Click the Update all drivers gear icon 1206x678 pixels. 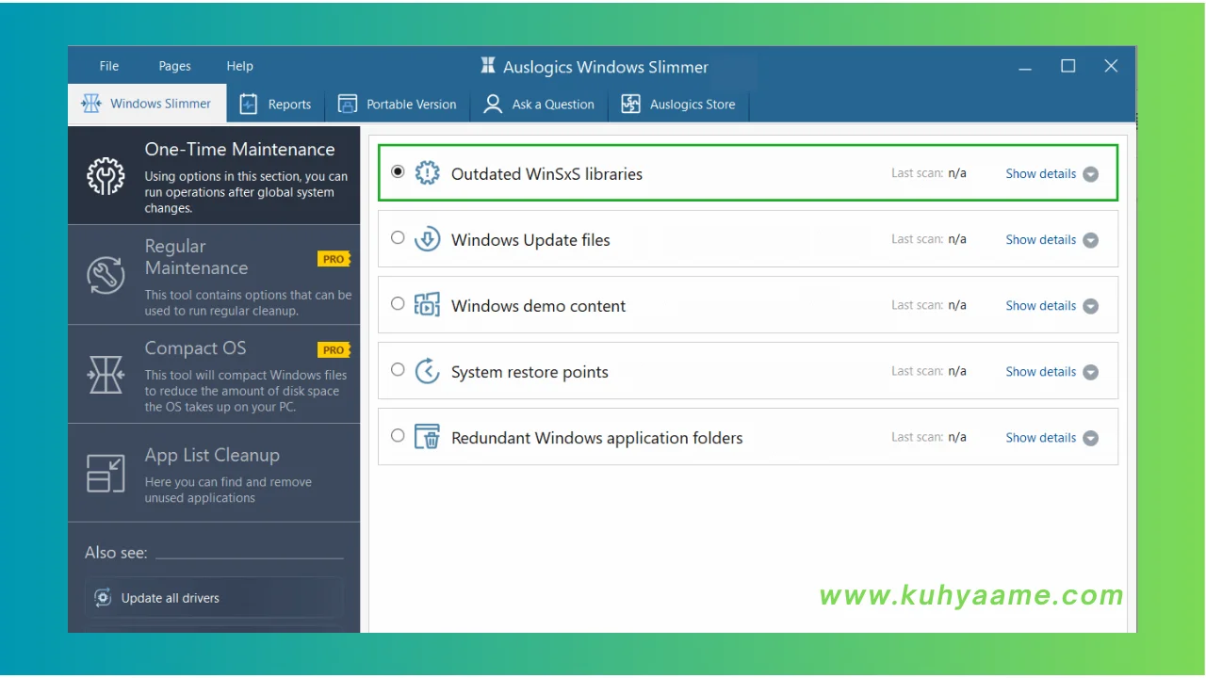pos(104,598)
